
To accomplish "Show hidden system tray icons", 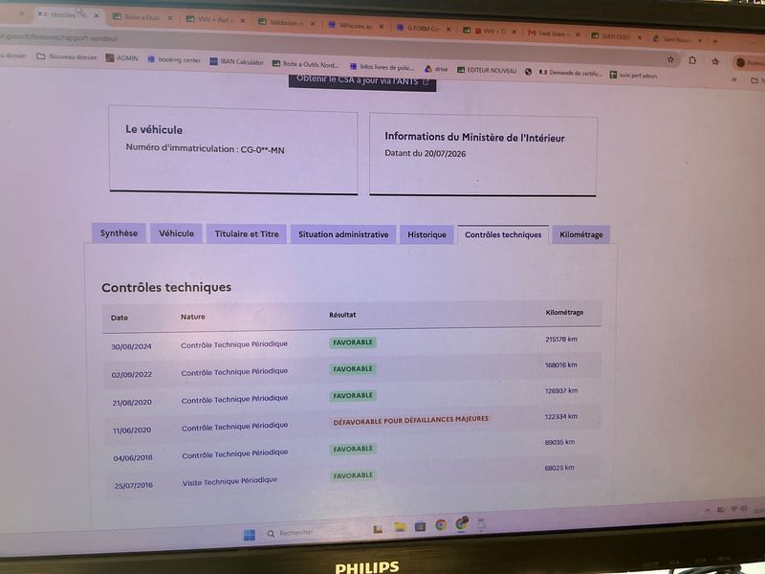I will [x=708, y=511].
